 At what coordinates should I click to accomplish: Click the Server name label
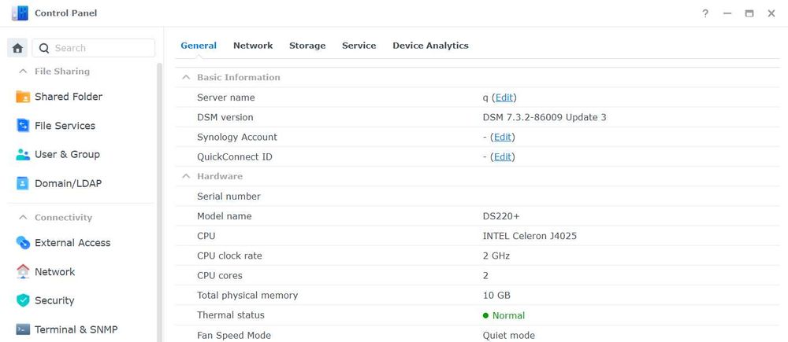(x=225, y=97)
